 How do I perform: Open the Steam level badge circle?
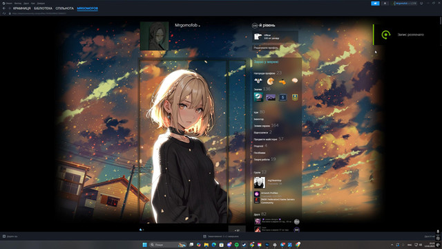pos(255,26)
